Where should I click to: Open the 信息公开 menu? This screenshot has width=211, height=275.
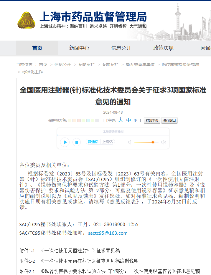click(121, 48)
